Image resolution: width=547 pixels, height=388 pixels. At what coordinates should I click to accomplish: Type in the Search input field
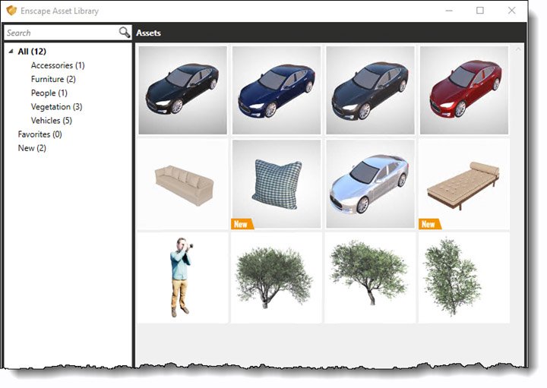pyautogui.click(x=59, y=33)
